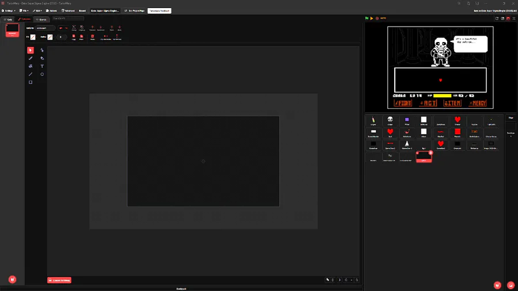The image size is (518, 291).
Task: Click the bring to Front icon
Action: coord(112,28)
